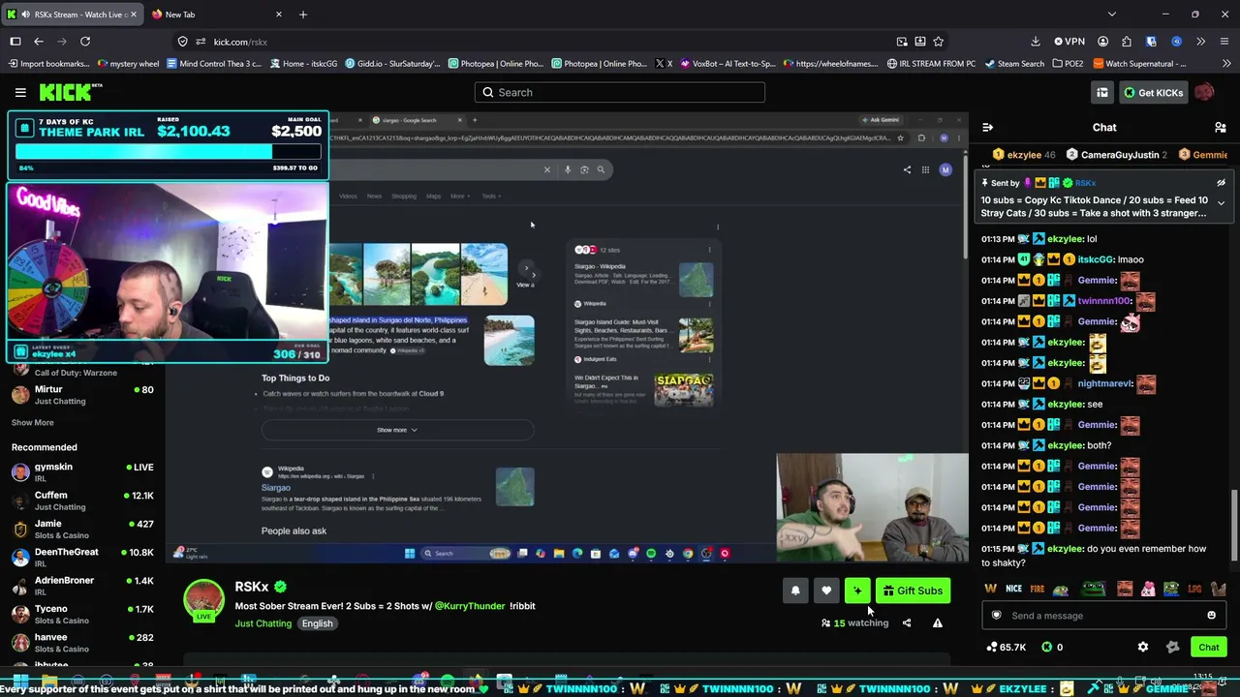Report the stream with the warning icon
The width and height of the screenshot is (1240, 697).
(938, 623)
